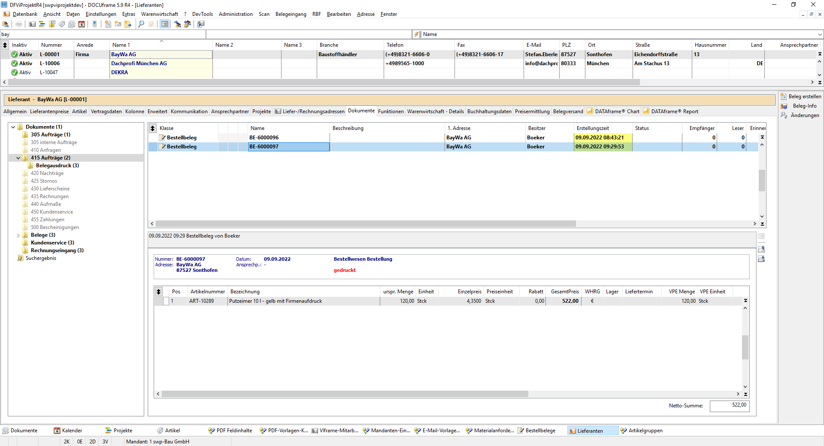Click the Änderungen label
Image resolution: width=824 pixels, height=446 pixels.
(x=805, y=115)
